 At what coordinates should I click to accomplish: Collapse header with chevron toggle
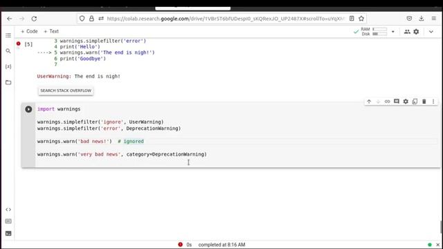431,32
